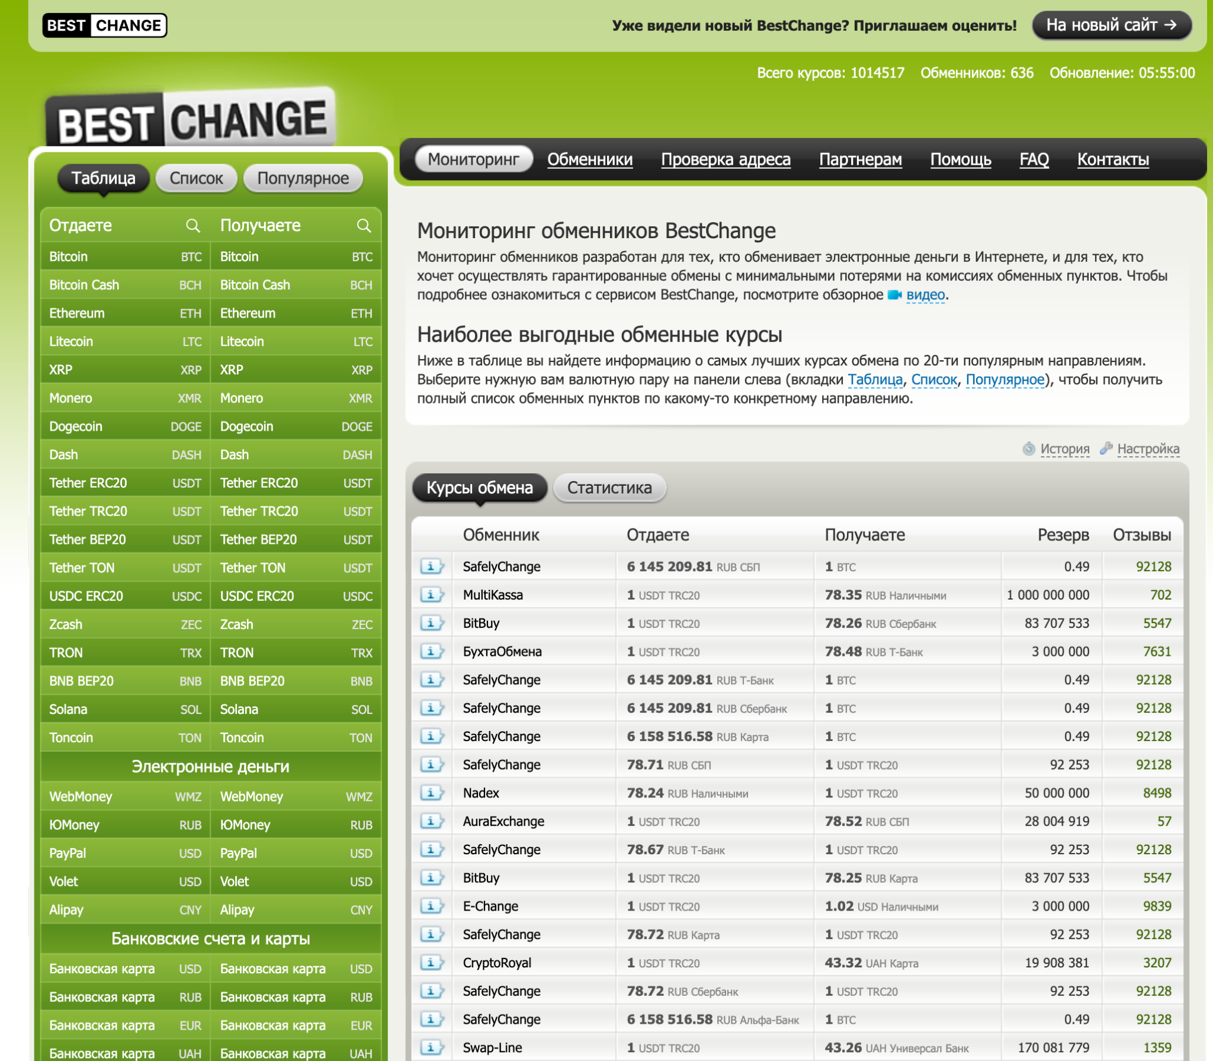The height and width of the screenshot is (1061, 1213).
Task: Choose PayPal USD in the Отдаете column
Action: point(126,853)
